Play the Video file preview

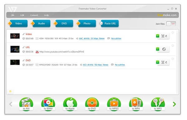click(157, 36)
